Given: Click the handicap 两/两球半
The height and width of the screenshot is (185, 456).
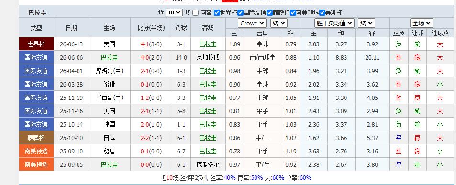Looking at the screenshot, I should pyautogui.click(x=262, y=58).
